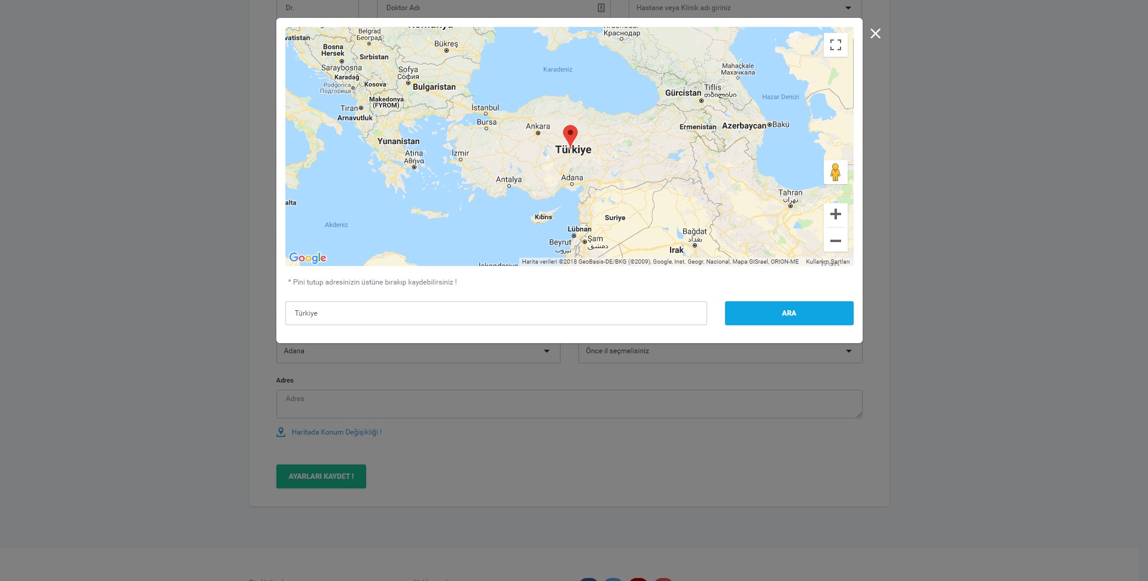1148x581 pixels.
Task: Zoom out the map with minus button
Action: point(835,240)
